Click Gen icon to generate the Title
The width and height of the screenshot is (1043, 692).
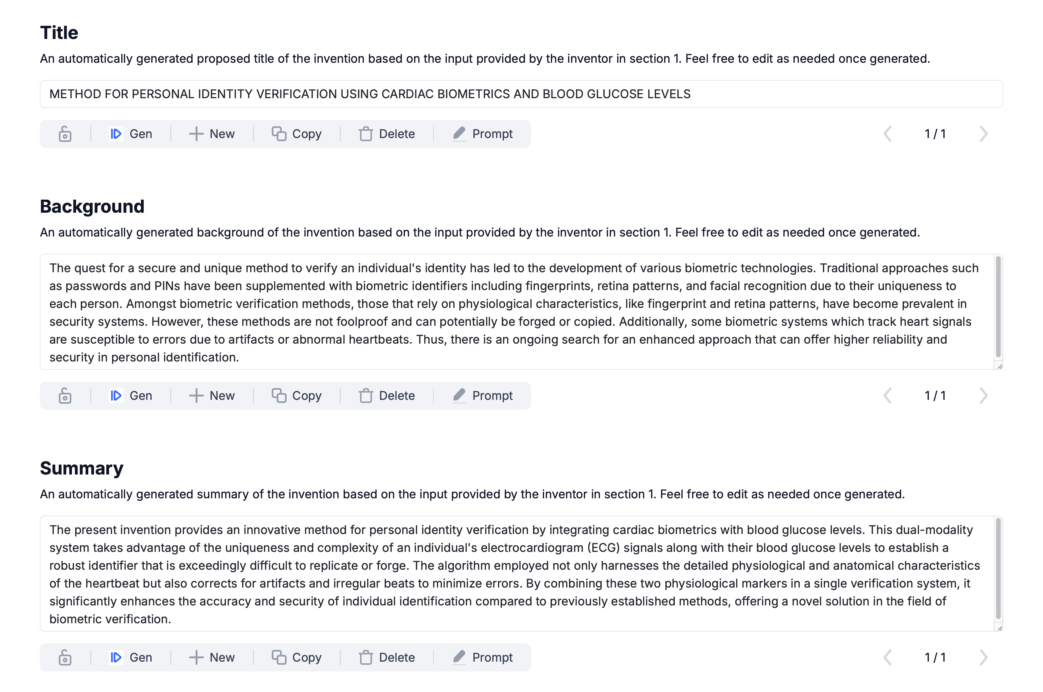(x=116, y=134)
